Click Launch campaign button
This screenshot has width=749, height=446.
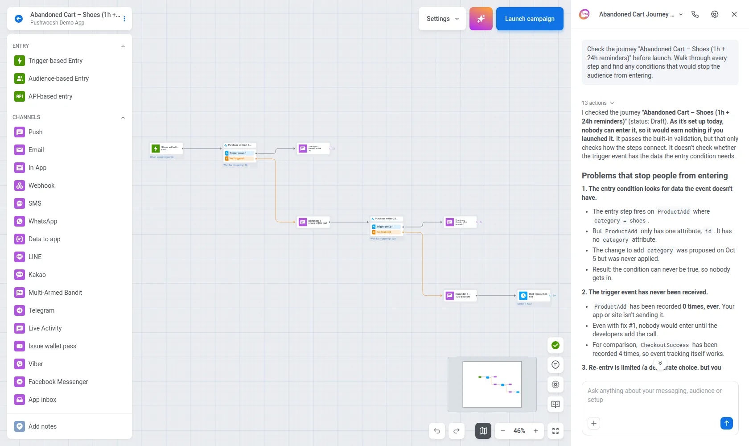pyautogui.click(x=530, y=19)
